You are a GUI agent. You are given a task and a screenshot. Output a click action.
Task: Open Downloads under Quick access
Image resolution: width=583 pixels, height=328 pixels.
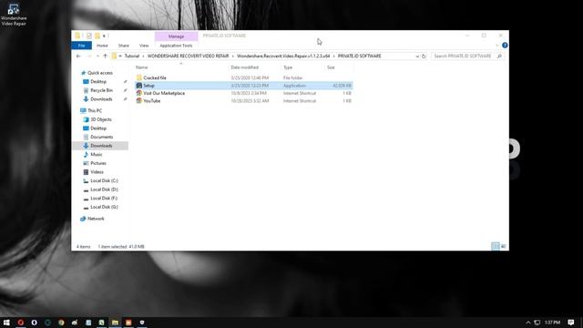click(101, 99)
